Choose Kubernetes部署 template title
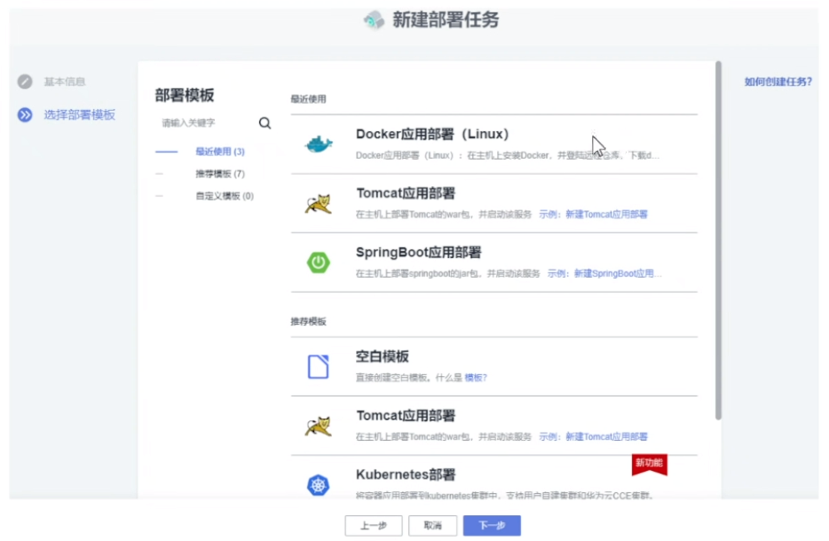The width and height of the screenshot is (829, 541). pyautogui.click(x=406, y=475)
